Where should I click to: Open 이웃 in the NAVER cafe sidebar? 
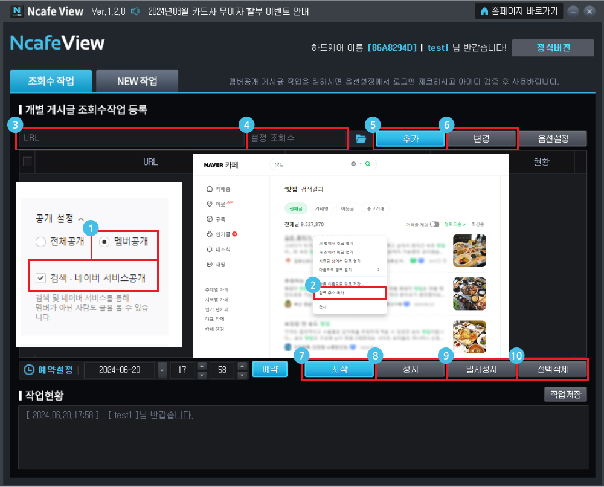coord(220,204)
